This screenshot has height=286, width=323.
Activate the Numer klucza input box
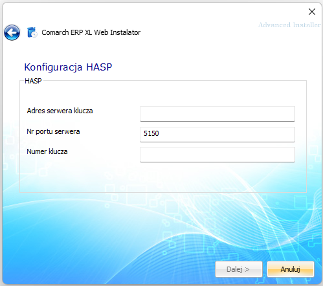tap(217, 155)
